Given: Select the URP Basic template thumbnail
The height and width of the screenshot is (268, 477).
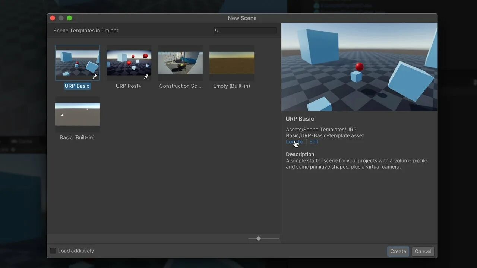Looking at the screenshot, I should tap(78, 63).
